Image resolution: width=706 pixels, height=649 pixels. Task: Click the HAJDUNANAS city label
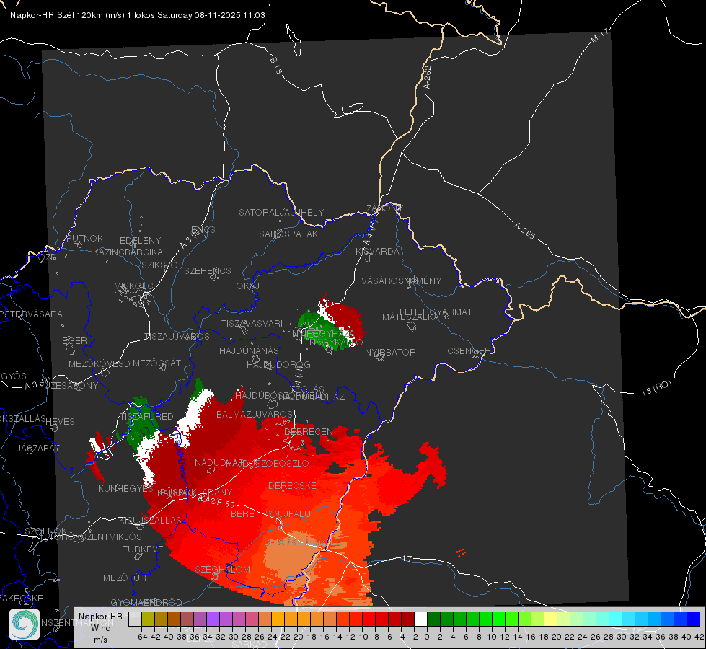pyautogui.click(x=249, y=350)
